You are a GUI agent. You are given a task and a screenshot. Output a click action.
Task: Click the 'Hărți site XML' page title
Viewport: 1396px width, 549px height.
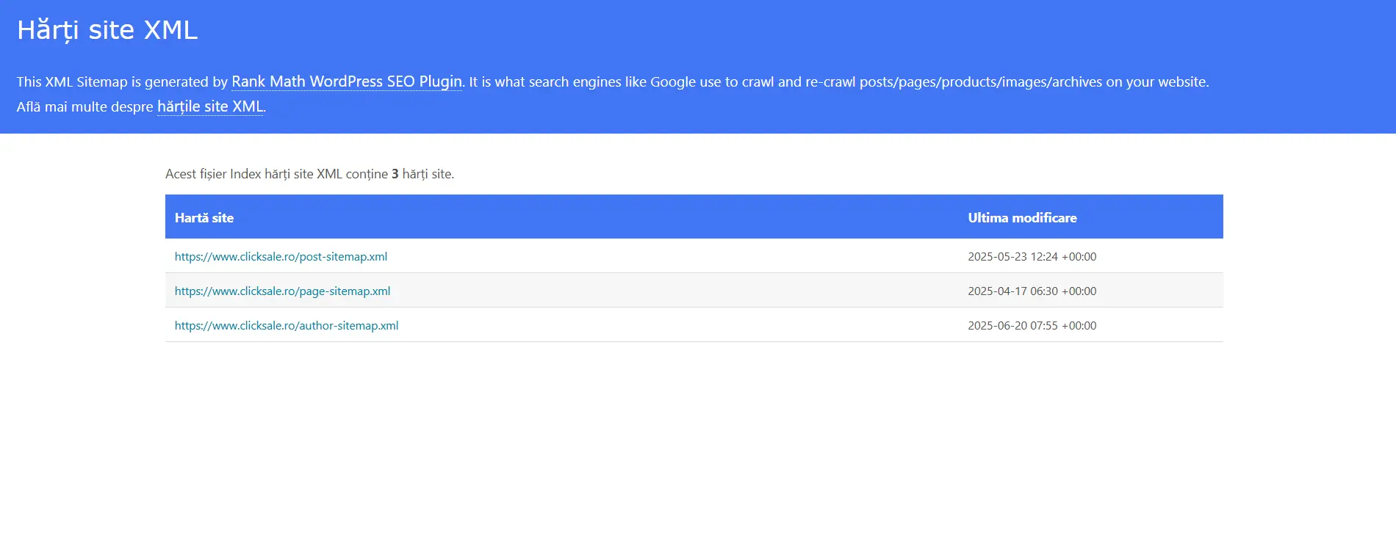click(x=107, y=30)
